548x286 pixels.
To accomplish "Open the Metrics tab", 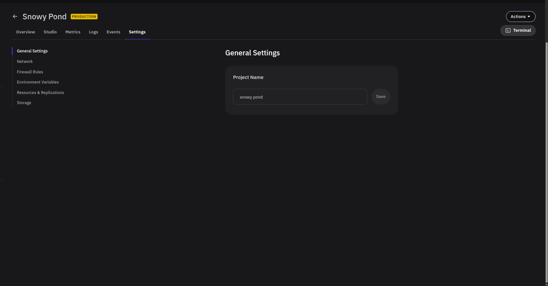I will tap(73, 32).
